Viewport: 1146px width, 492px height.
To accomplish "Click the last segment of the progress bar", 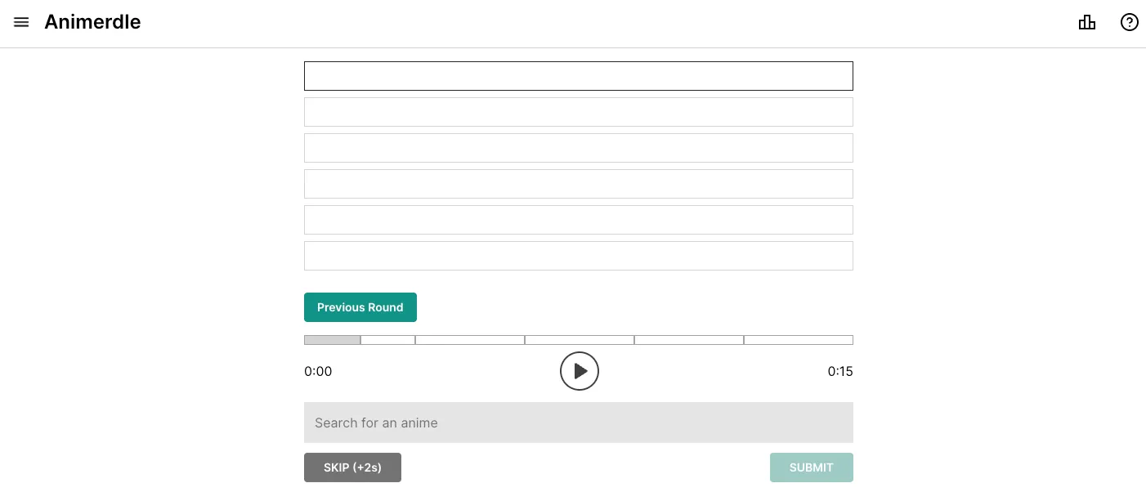I will coord(798,340).
